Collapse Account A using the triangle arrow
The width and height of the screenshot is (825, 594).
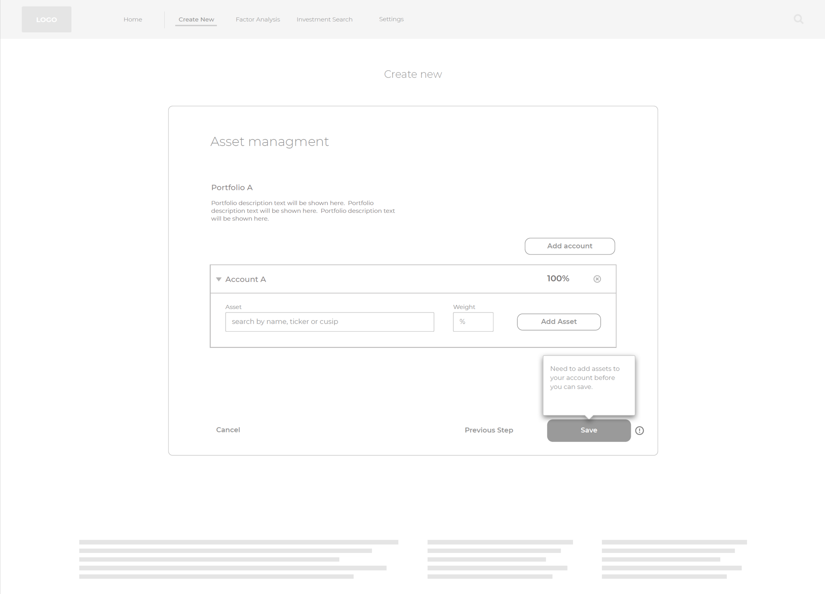tap(218, 279)
